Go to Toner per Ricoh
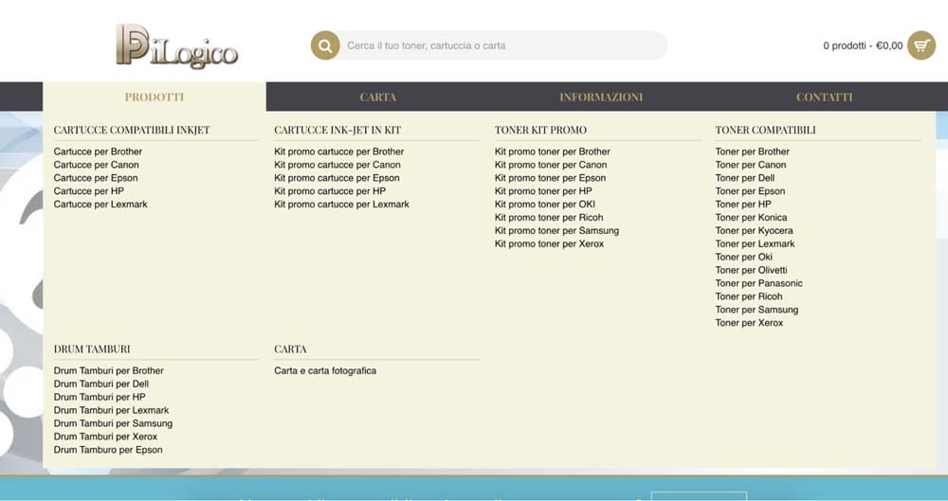 click(749, 296)
